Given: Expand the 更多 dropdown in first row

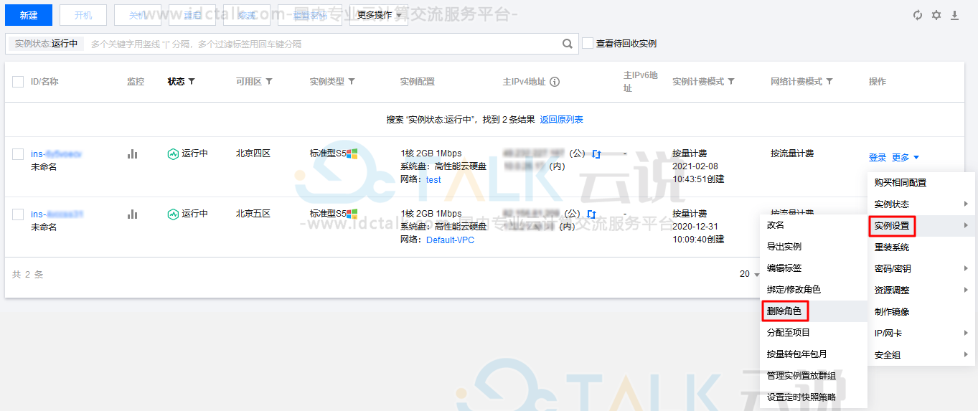Looking at the screenshot, I should point(906,157).
